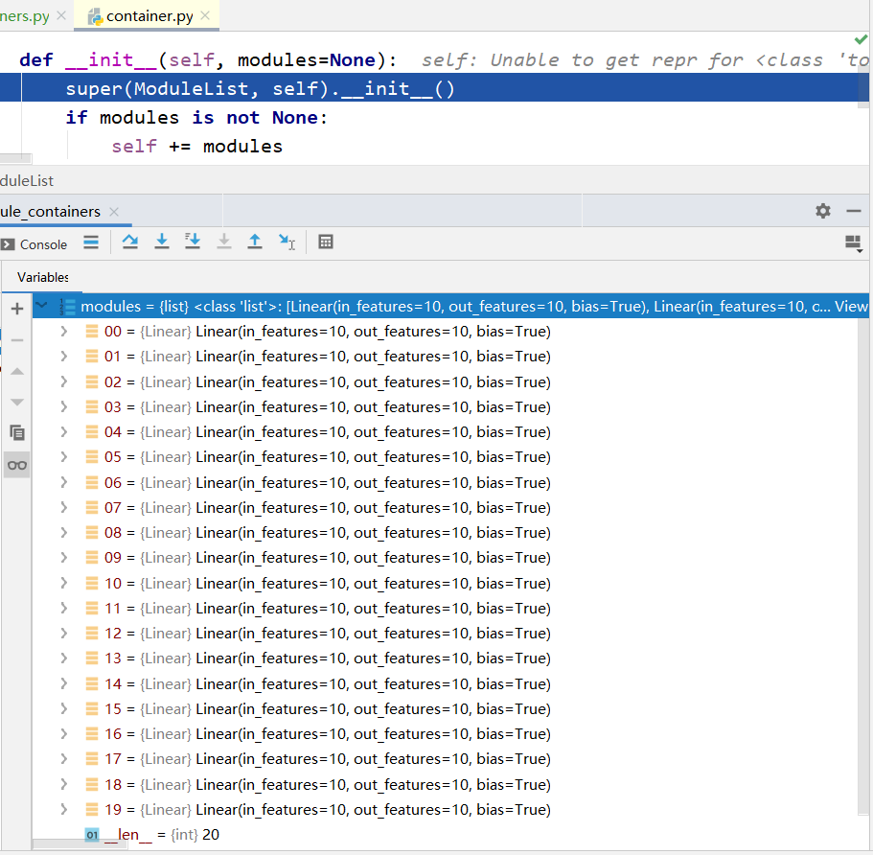This screenshot has width=873, height=855.
Task: Open debug panel settings gear
Action: pyautogui.click(x=823, y=211)
